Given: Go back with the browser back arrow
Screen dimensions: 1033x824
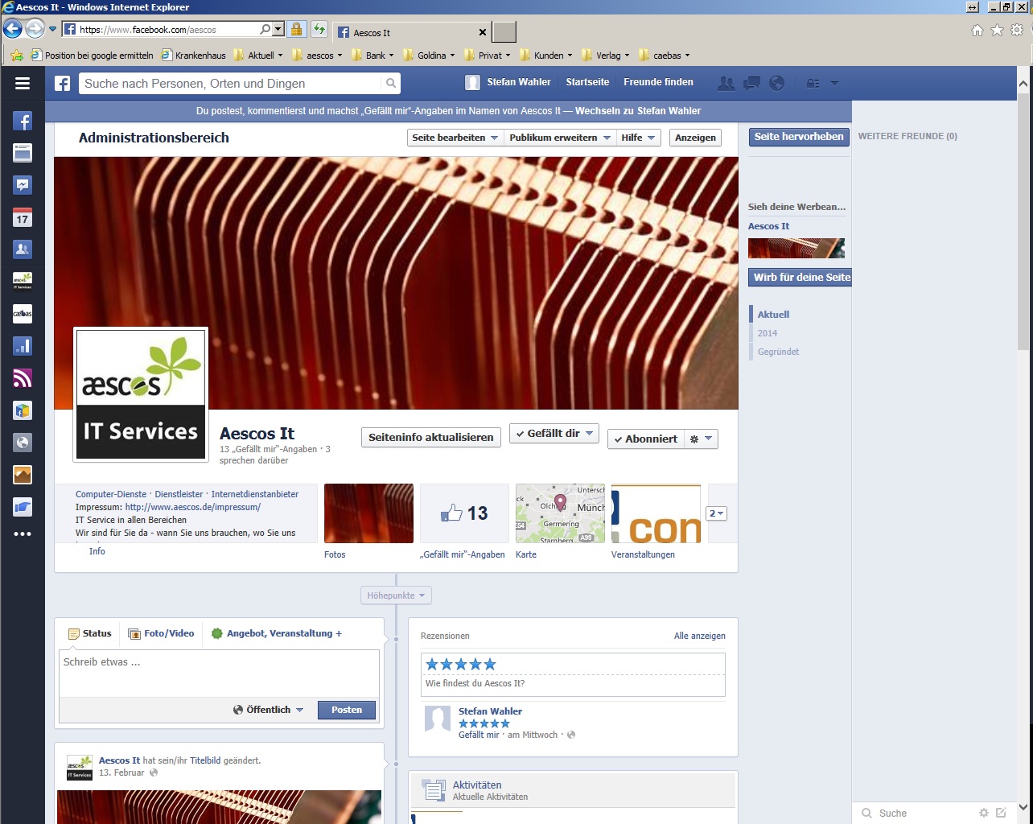Looking at the screenshot, I should click(x=12, y=29).
